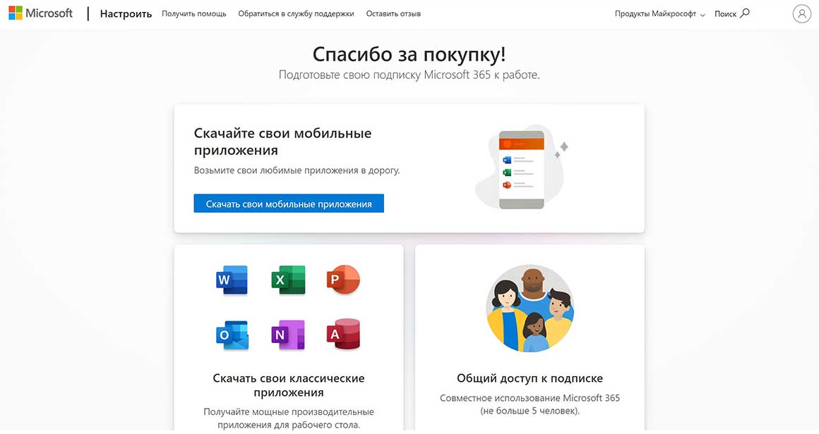
Task: Click the Microsoft logo
Action: [41, 13]
